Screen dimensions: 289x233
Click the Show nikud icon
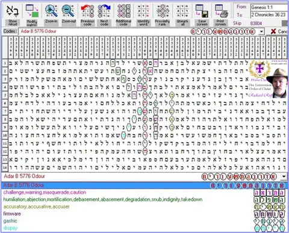[x=13, y=15]
